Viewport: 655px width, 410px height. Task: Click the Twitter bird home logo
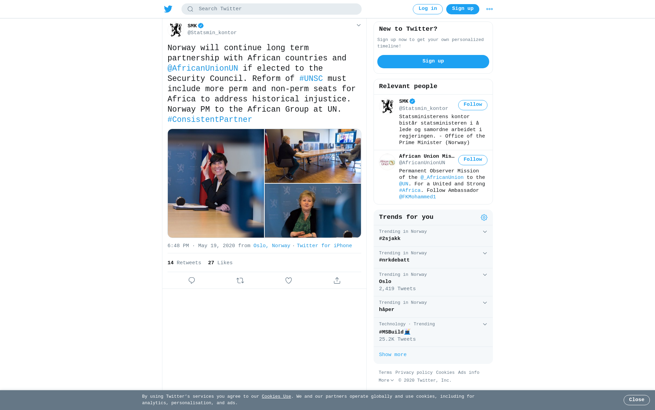(168, 9)
